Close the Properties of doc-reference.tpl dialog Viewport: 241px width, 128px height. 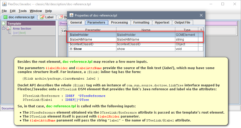201,15
